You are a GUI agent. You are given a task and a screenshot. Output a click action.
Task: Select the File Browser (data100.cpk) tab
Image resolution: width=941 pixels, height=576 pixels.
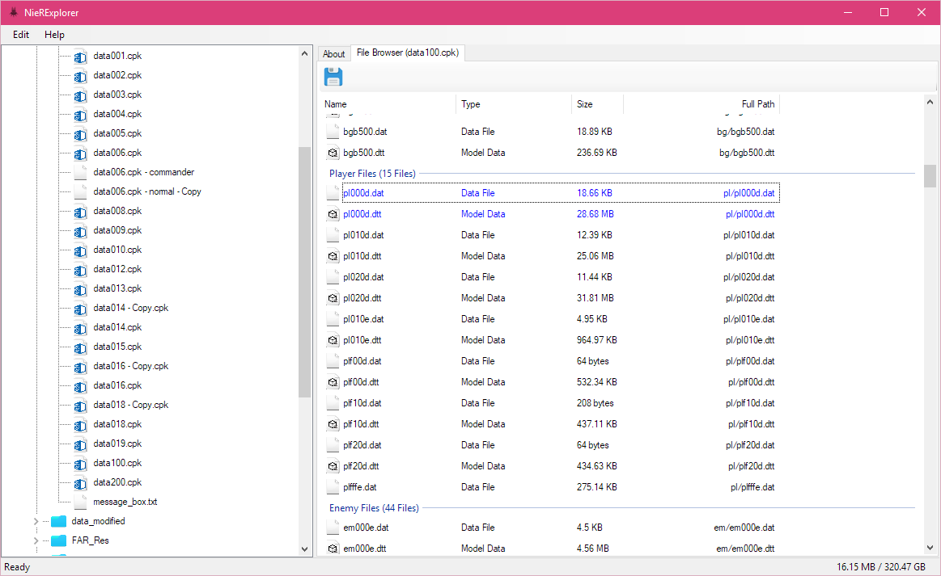coord(408,53)
